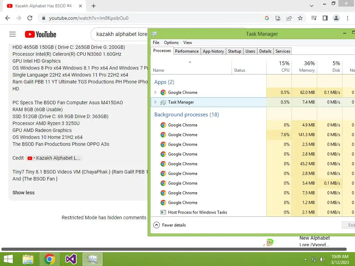Click the Task Manager title bar icon
Screen dimensions: 355x266
click(x=154, y=34)
